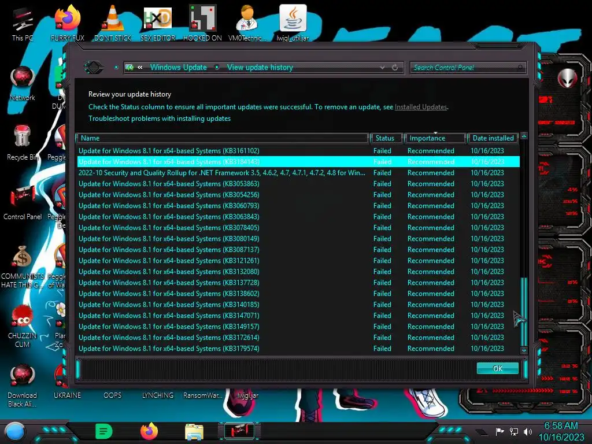Image resolution: width=592 pixels, height=444 pixels.
Task: Select the KB3080149 update row
Action: pyautogui.click(x=298, y=239)
